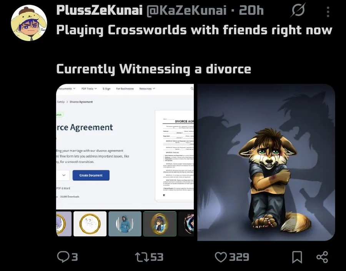Viewport: 346px width, 271px height.
Task: Open the three-dot more options menu
Action: pyautogui.click(x=328, y=12)
